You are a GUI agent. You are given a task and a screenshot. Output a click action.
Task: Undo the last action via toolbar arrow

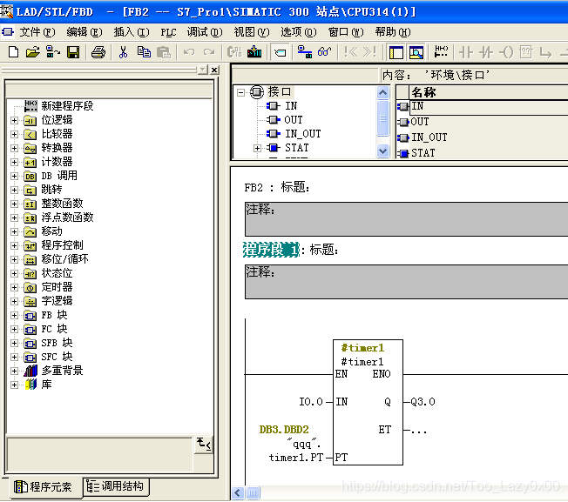click(x=189, y=52)
